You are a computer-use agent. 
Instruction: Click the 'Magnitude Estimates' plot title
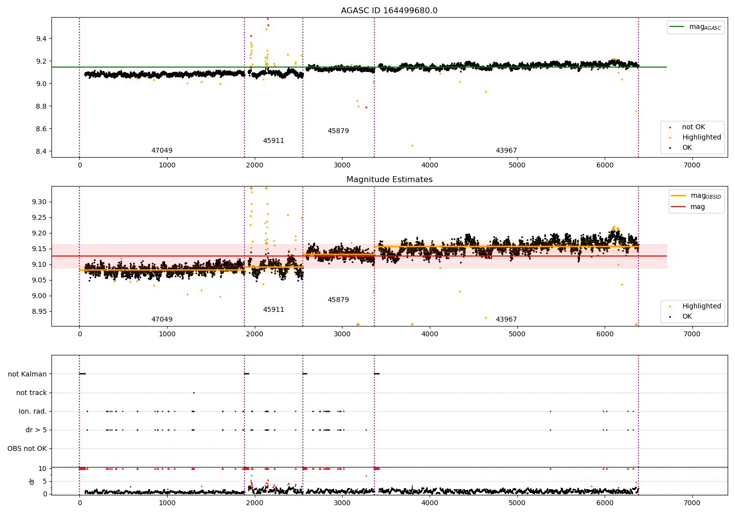click(389, 180)
